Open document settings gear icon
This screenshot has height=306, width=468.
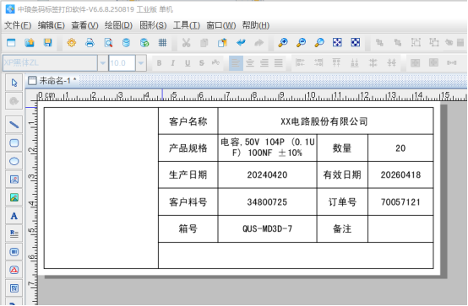72,43
